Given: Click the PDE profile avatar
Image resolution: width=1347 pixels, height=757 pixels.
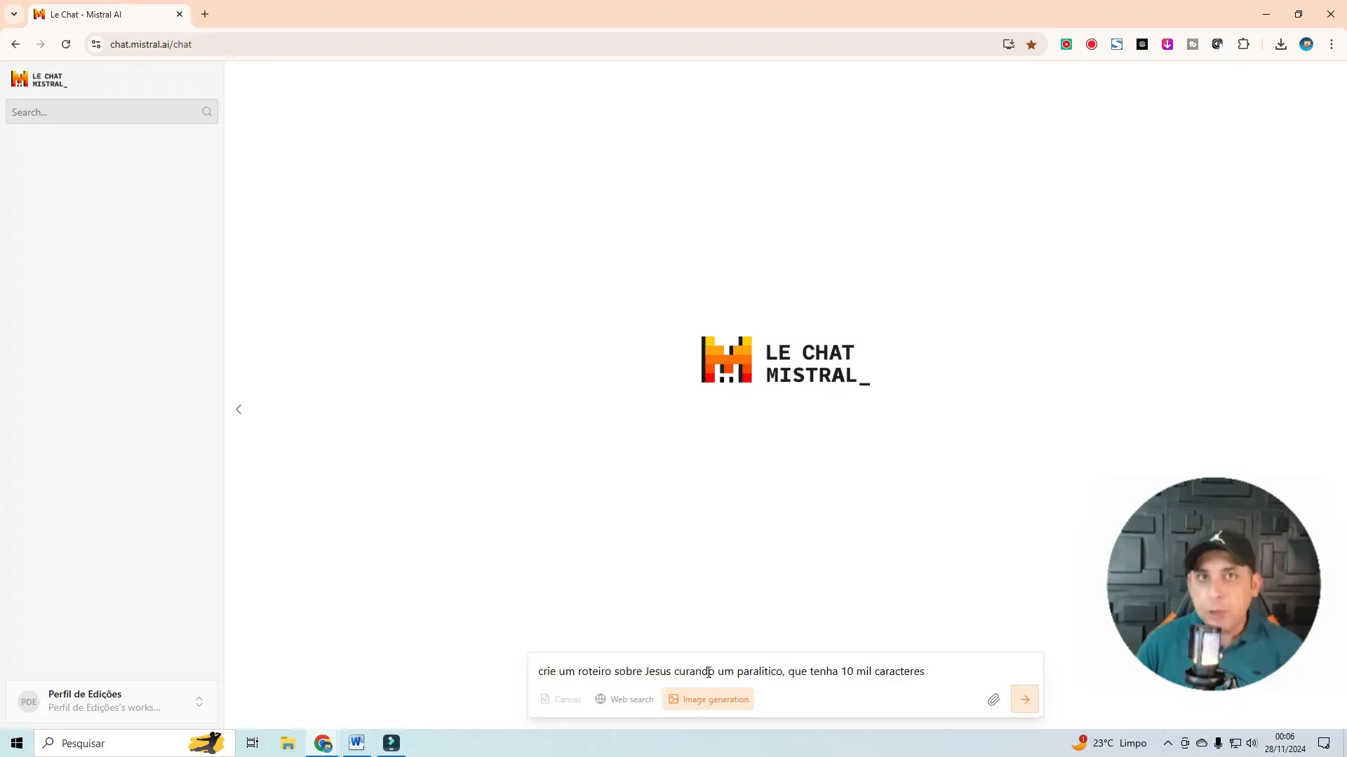Looking at the screenshot, I should pos(29,702).
